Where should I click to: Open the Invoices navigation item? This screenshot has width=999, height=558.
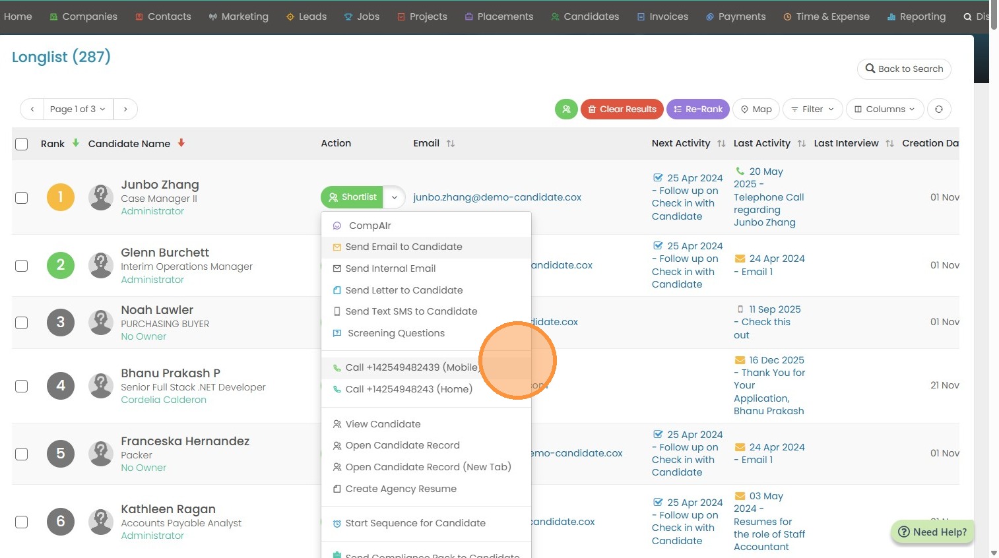tap(662, 16)
